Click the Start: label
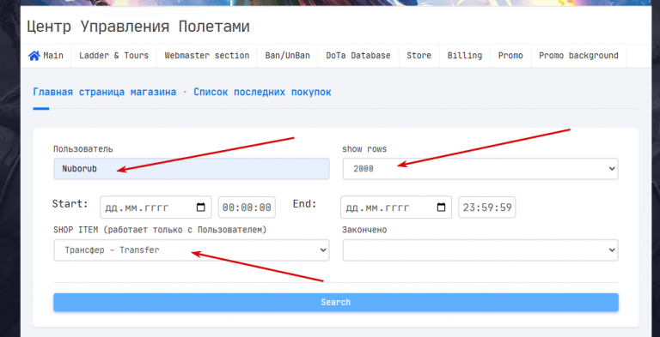This screenshot has width=660, height=337. [x=70, y=204]
